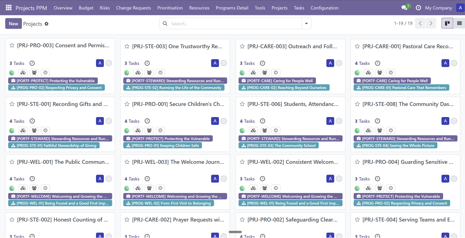The height and width of the screenshot is (238, 465).
Task: Click the team users icon on PRJ-PRO-004 card
Action: coord(379,188)
